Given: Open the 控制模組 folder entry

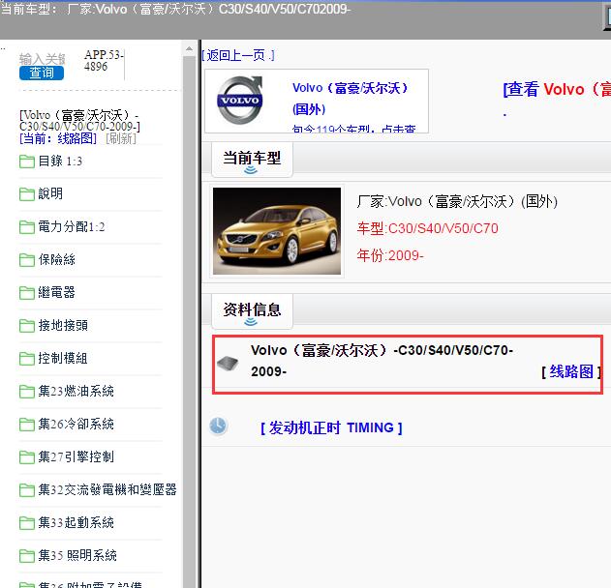Looking at the screenshot, I should coord(63,358).
